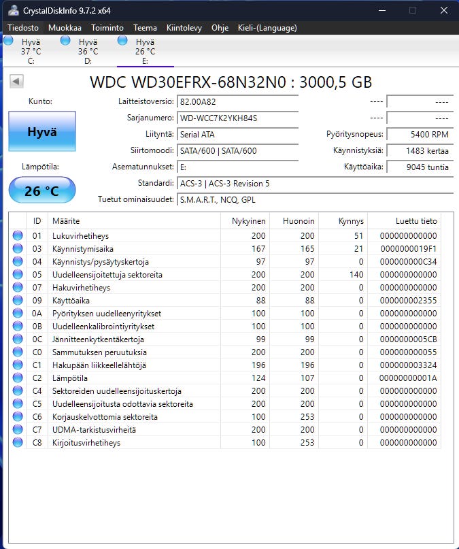The image size is (459, 549).
Task: Click status orb of Uudelleenkalibrointiyritykset row
Action: (18, 326)
